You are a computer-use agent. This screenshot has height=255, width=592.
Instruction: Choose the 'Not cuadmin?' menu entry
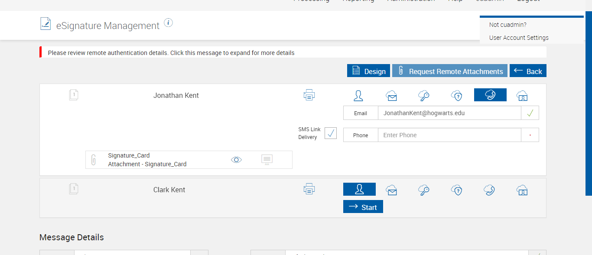click(507, 25)
